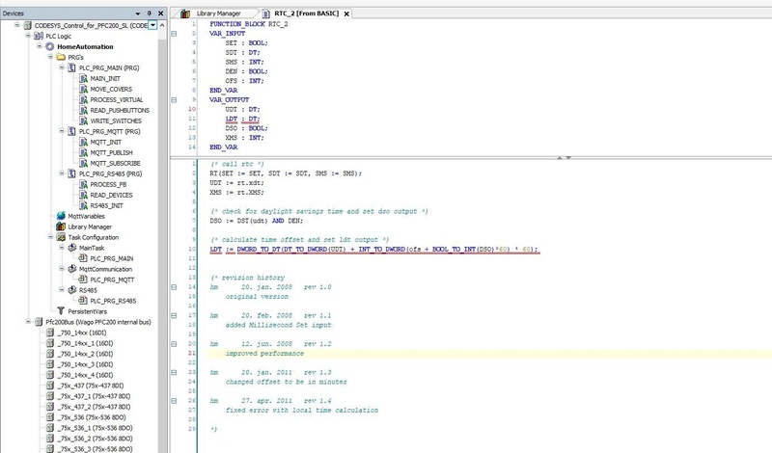Click the MOVE_COVERS action icon
Screen dimensions: 772x453
click(x=83, y=89)
